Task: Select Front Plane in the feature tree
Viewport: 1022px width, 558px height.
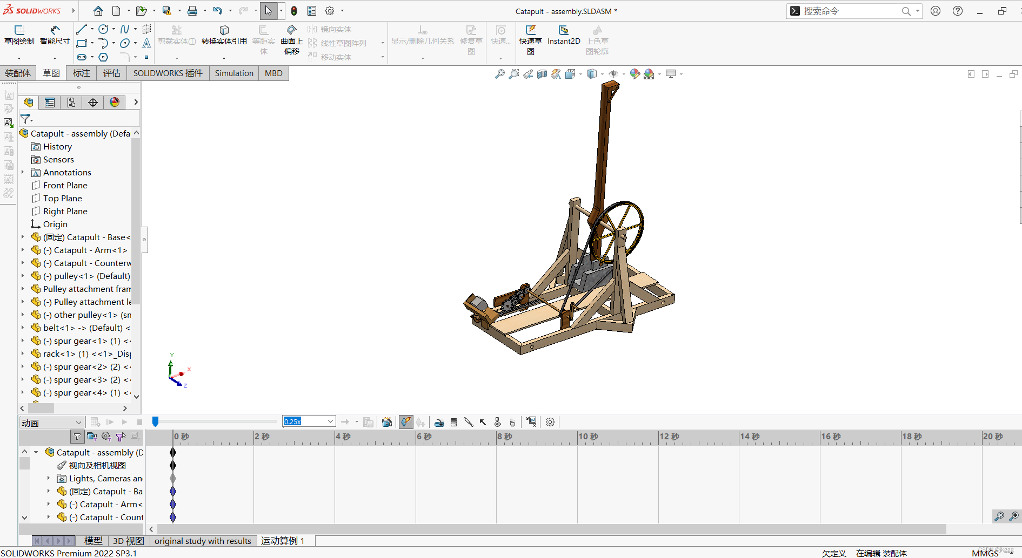Action: [x=65, y=185]
